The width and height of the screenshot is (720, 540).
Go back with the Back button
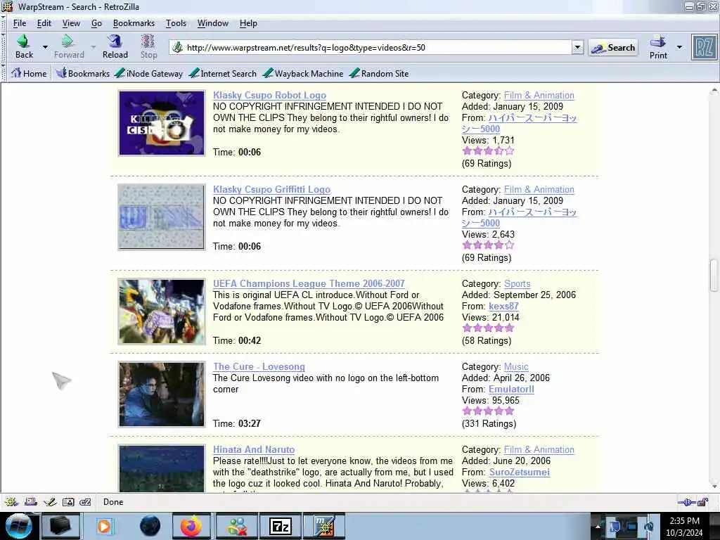(24, 47)
